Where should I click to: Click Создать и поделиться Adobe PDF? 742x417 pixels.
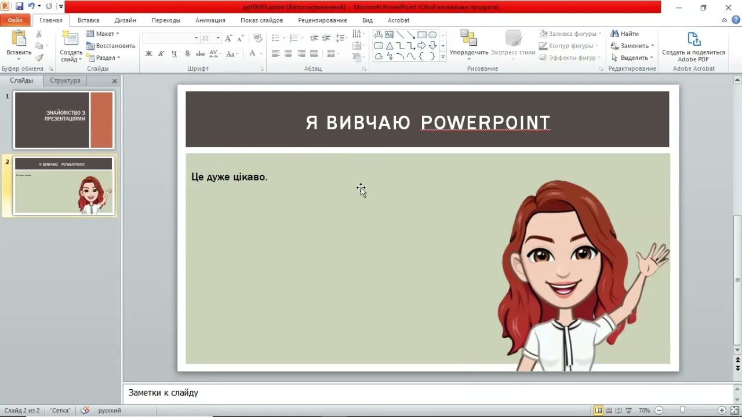[693, 46]
